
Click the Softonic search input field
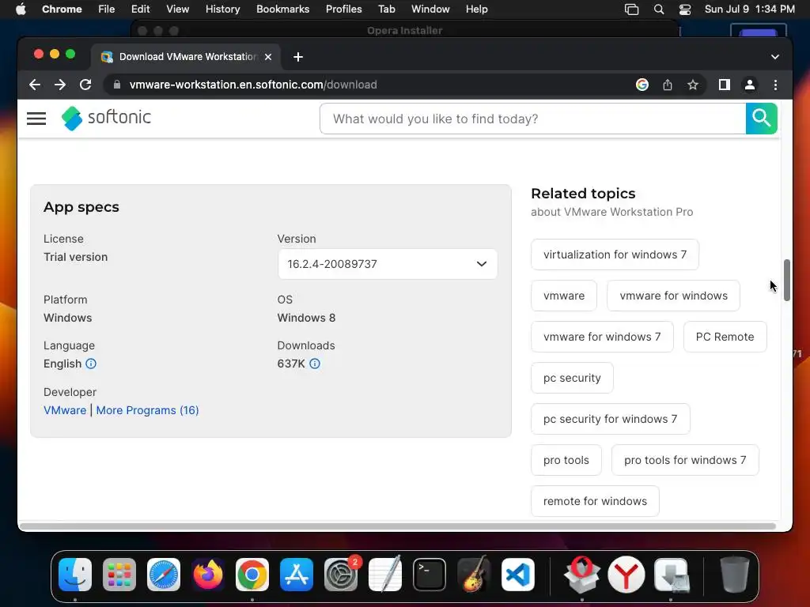tap(532, 119)
